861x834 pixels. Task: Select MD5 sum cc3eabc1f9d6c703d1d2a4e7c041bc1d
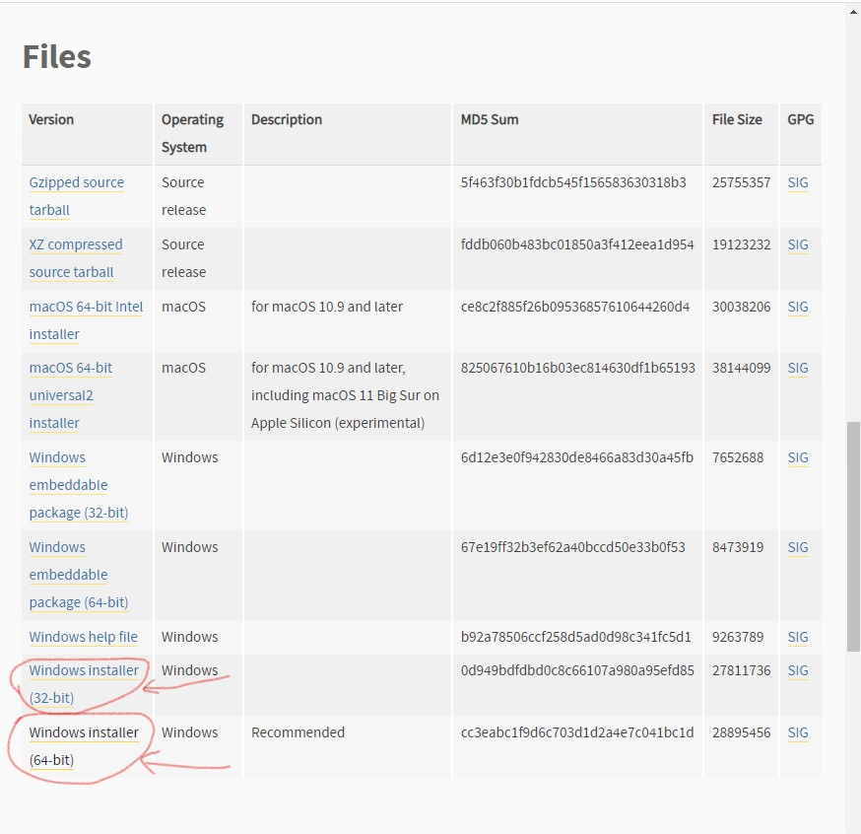tap(577, 732)
